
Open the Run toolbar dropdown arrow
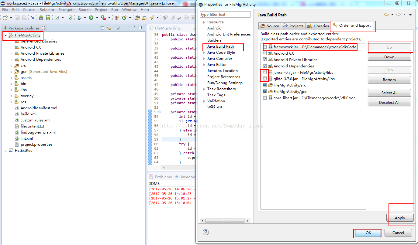tap(97, 18)
